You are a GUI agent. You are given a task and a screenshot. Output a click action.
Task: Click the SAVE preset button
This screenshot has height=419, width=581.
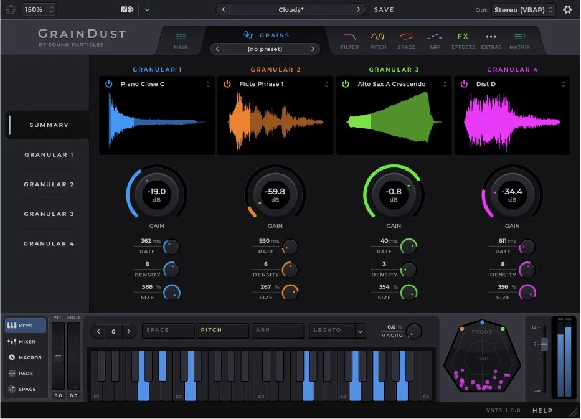[384, 9]
